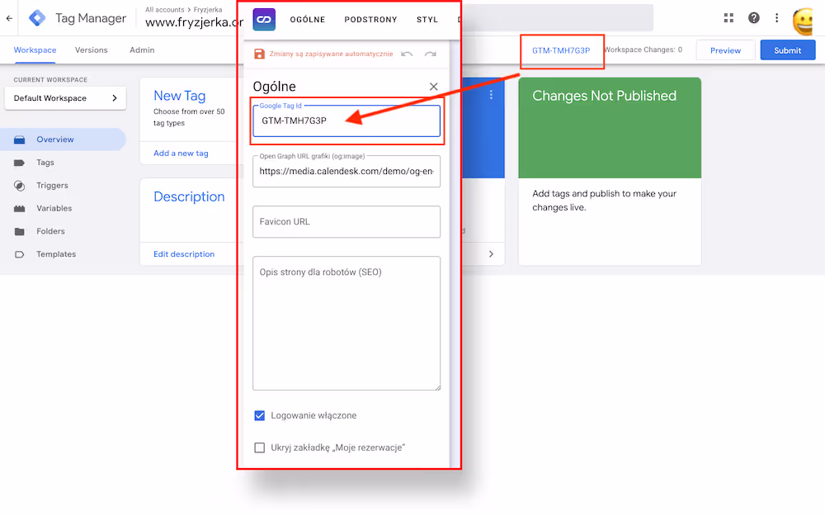Click into the Favicon URL field
Viewport: 825px width, 516px height.
pos(346,222)
